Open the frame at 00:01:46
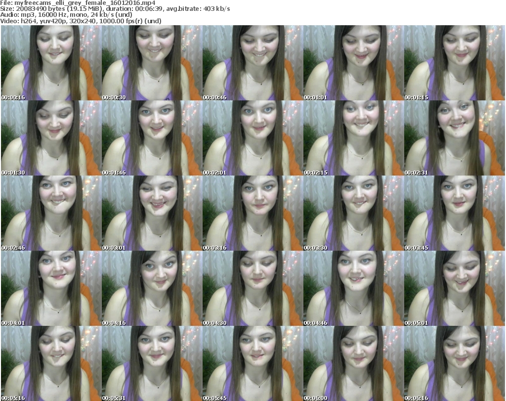The width and height of the screenshot is (506, 401). (152, 138)
